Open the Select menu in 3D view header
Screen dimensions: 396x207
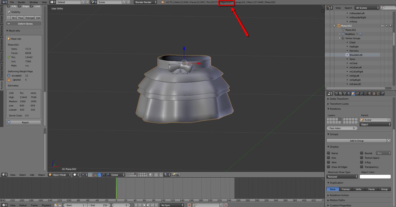coord(22,175)
